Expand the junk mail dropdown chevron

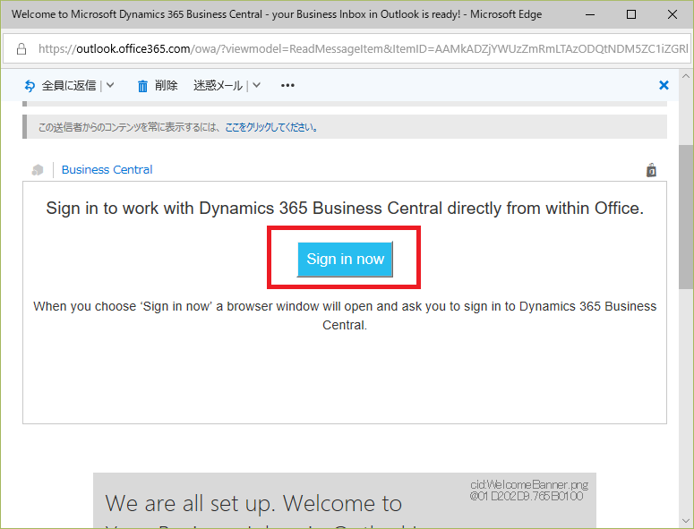coord(256,85)
